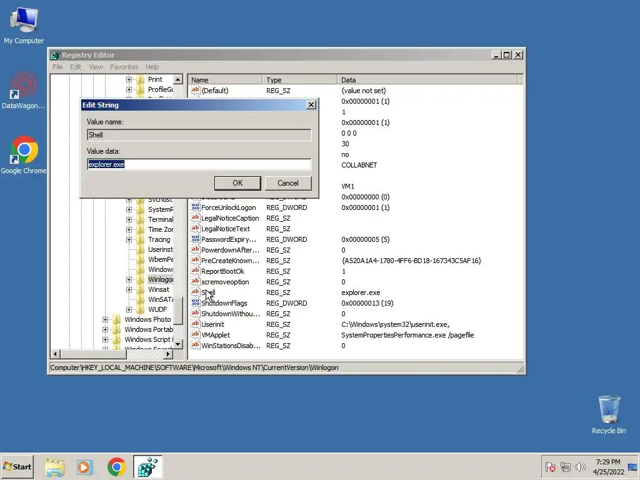Image resolution: width=640 pixels, height=480 pixels.
Task: Select ReportBootOk string value icon
Action: click(x=196, y=271)
